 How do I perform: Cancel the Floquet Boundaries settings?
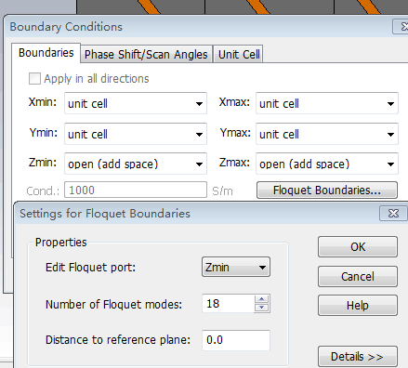point(358,276)
